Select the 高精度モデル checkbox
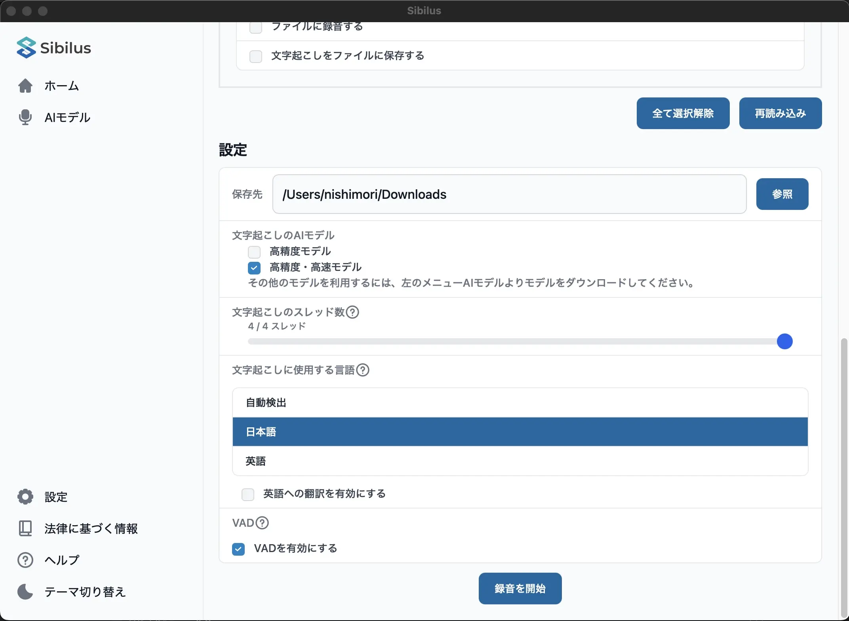849x621 pixels. coord(254,252)
